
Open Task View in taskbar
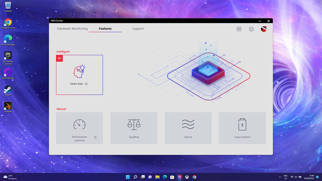click(143, 177)
